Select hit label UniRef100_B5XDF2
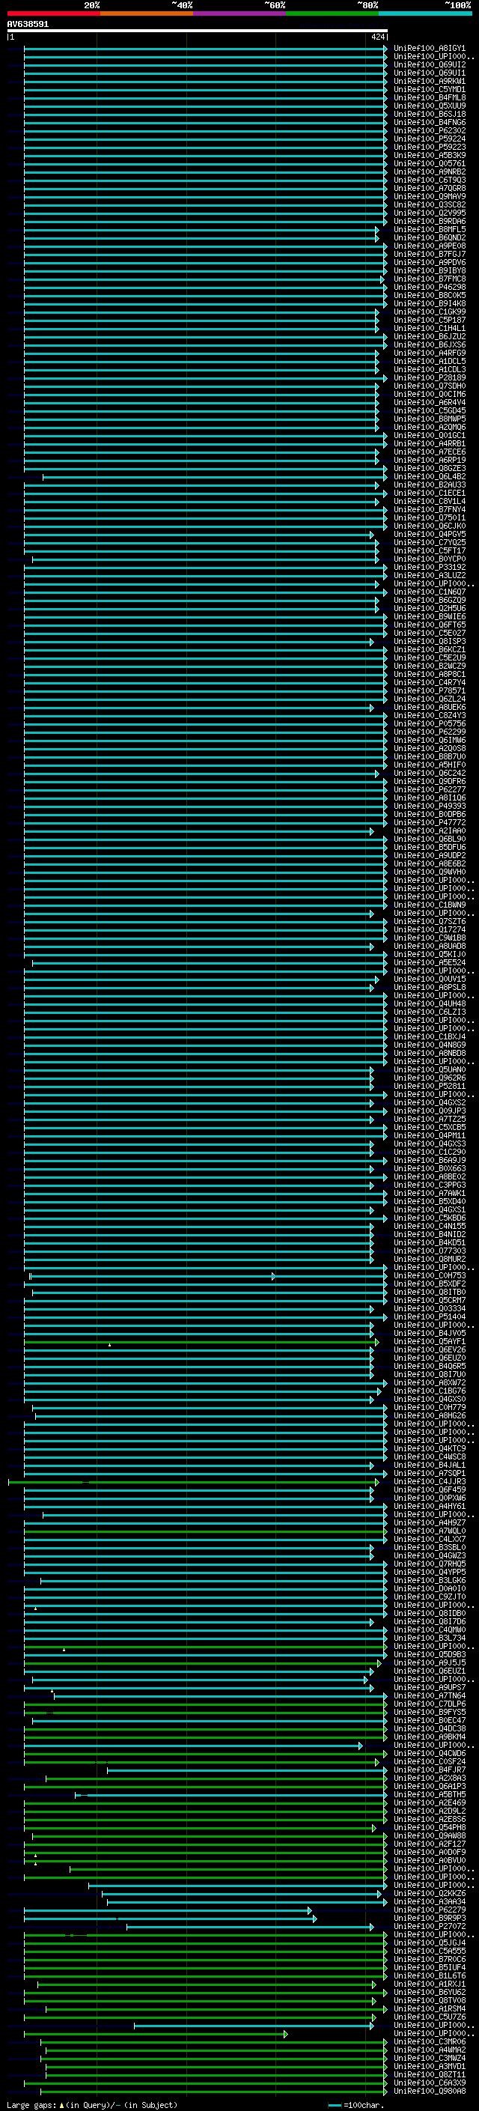 click(x=430, y=1284)
